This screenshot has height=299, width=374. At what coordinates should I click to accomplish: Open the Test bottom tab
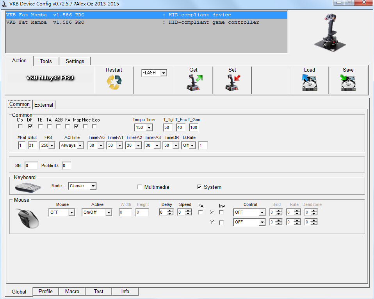[x=98, y=291]
